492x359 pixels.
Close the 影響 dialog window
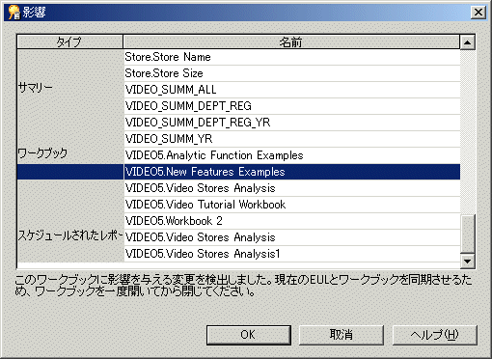478,13
